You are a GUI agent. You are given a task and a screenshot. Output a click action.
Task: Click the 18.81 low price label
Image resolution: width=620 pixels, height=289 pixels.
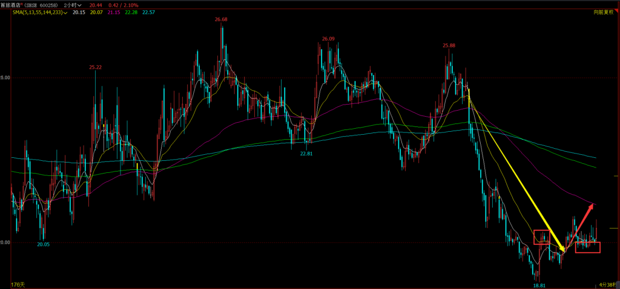point(539,284)
